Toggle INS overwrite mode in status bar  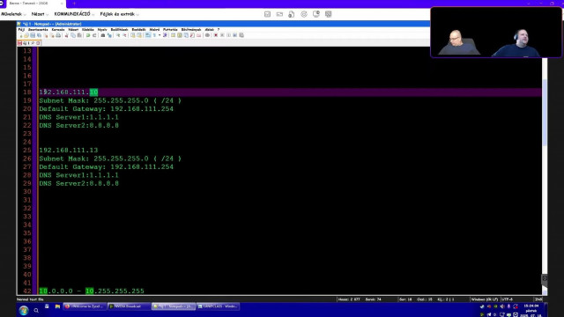pyautogui.click(x=538, y=299)
